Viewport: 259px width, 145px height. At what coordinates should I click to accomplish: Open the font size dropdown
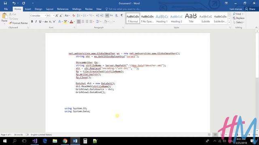click(54, 16)
